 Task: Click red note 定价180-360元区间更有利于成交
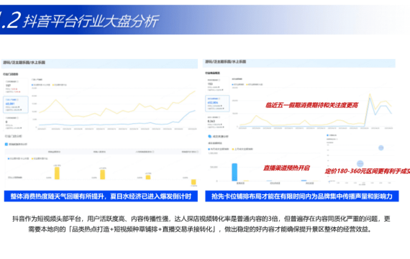[367, 171]
